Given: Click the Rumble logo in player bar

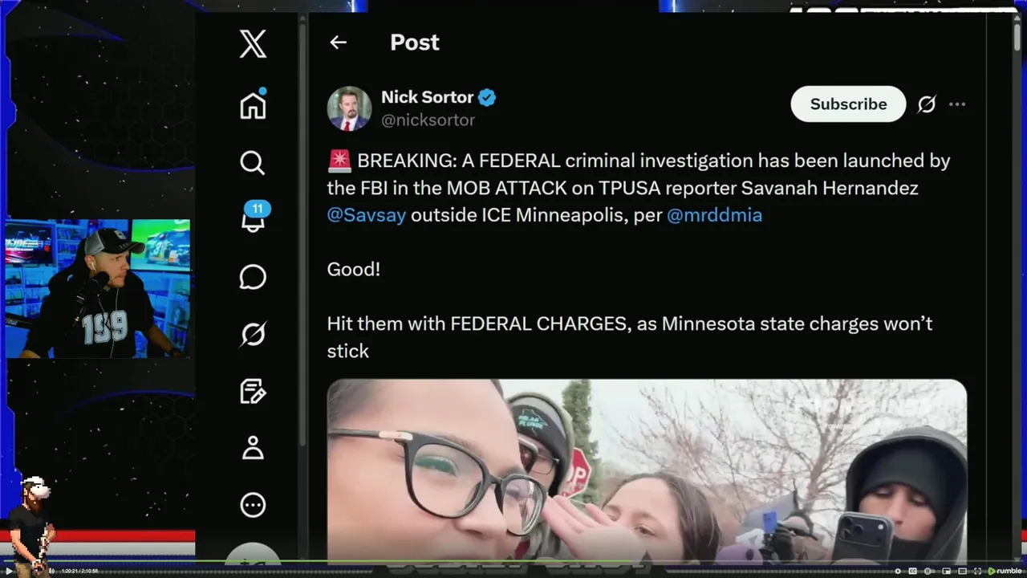Looking at the screenshot, I should click(1005, 571).
